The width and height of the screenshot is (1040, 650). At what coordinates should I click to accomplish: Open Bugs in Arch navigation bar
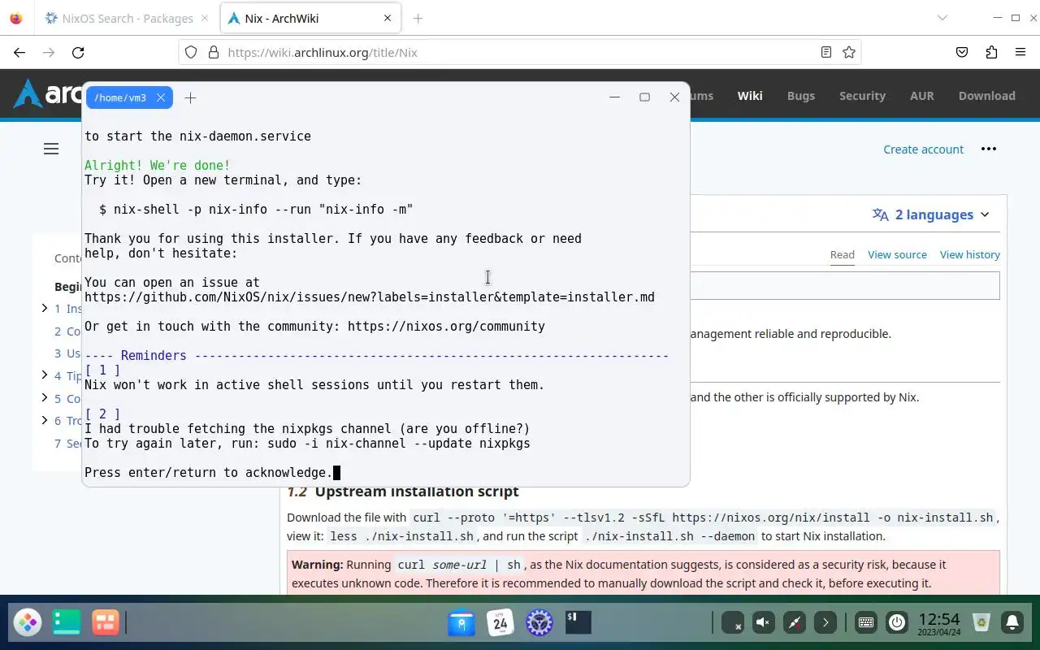[x=800, y=95]
